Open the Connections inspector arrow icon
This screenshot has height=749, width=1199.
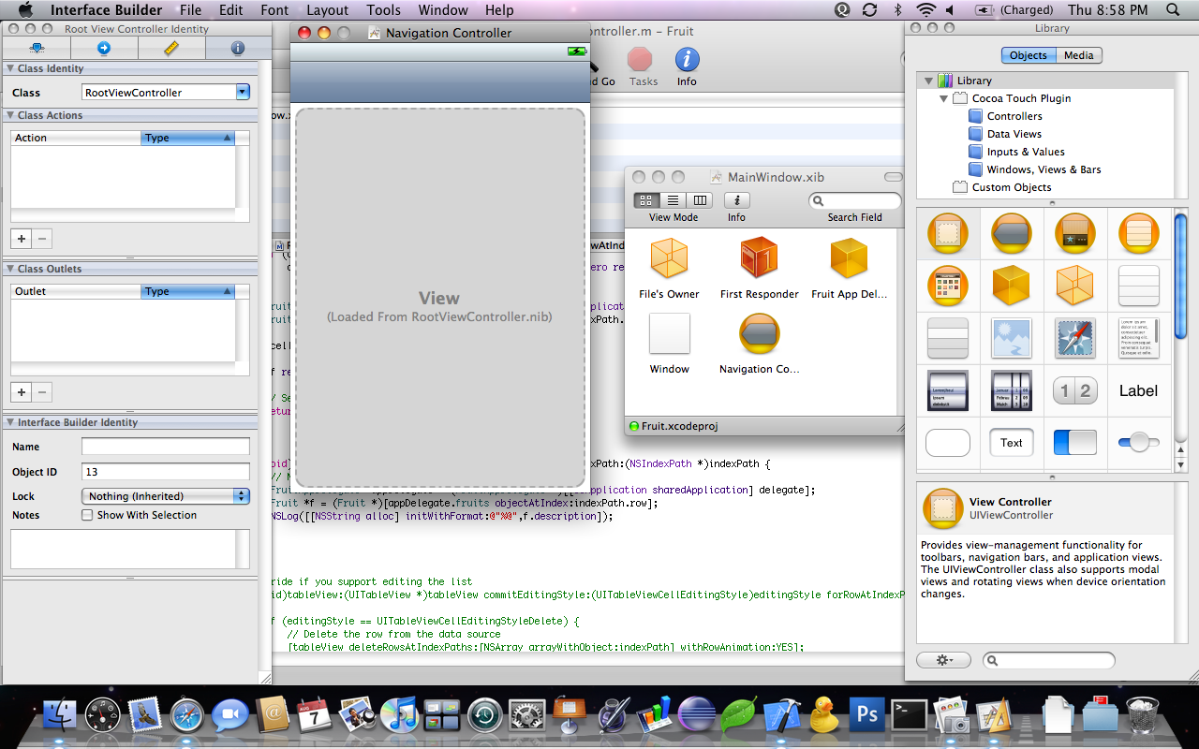[103, 47]
